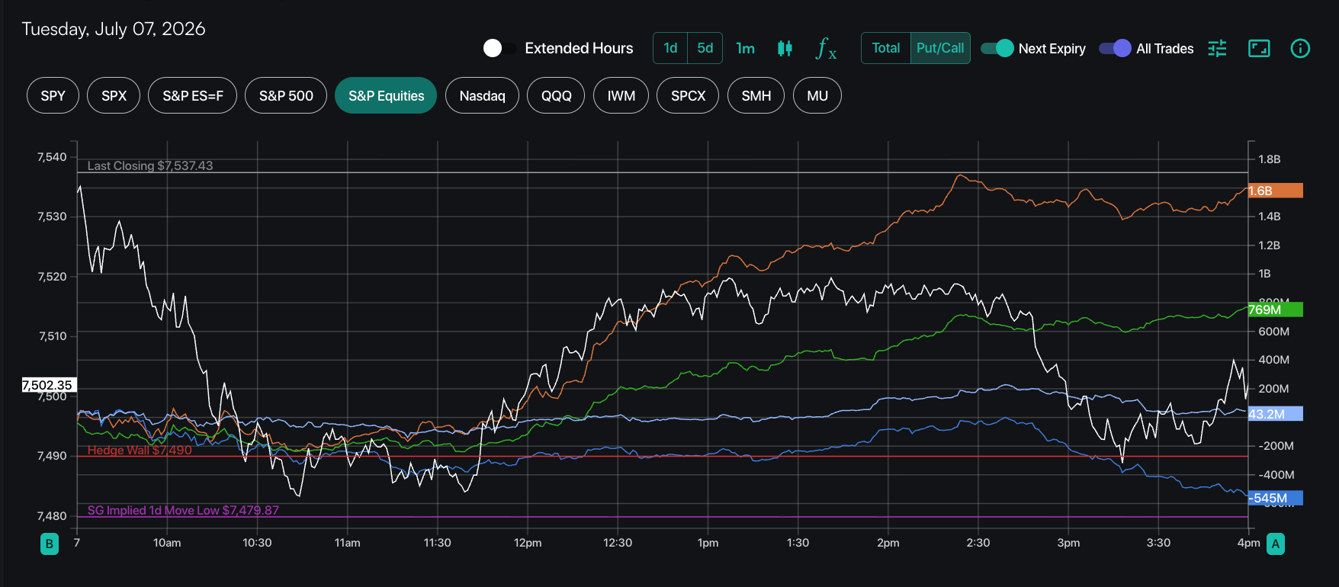The width and height of the screenshot is (1339, 587).
Task: Click the green 769M series label
Action: point(1275,310)
